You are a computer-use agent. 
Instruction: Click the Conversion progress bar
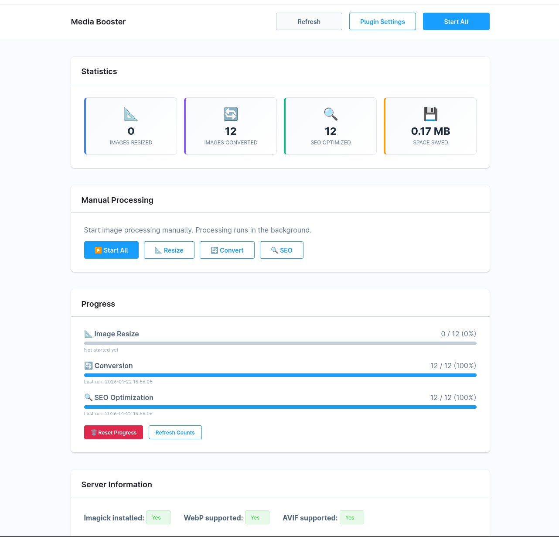coord(280,375)
